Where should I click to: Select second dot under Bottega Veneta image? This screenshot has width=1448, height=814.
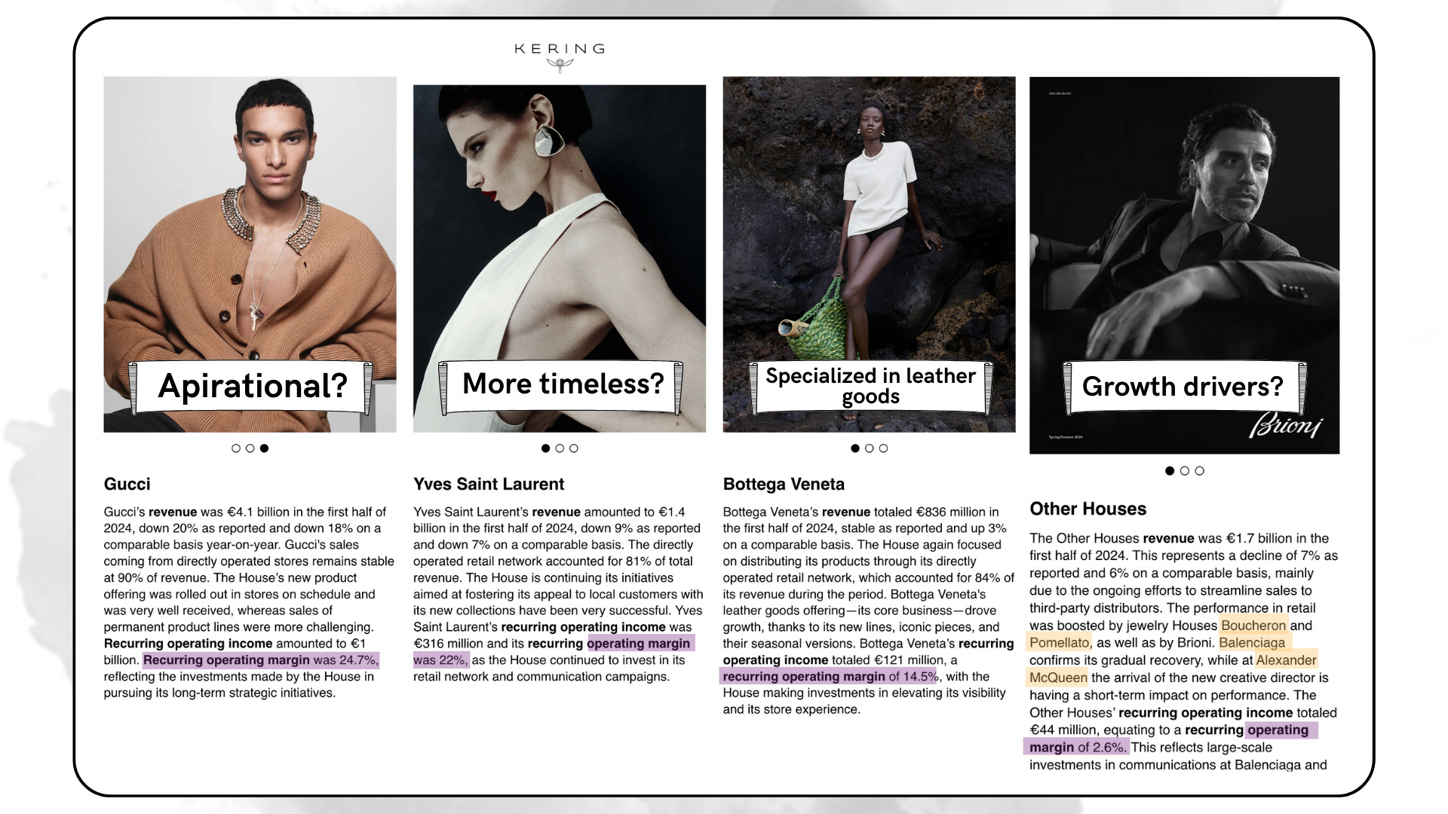(x=870, y=448)
